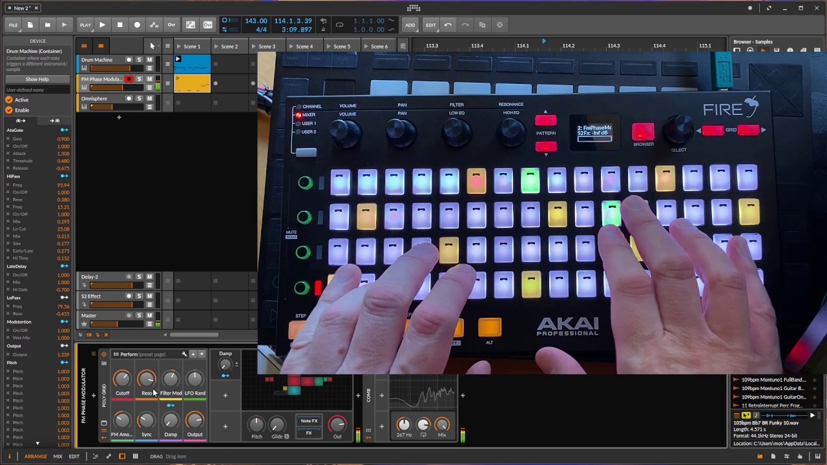Toggle the Active checkbox
827x465 pixels.
[x=9, y=100]
